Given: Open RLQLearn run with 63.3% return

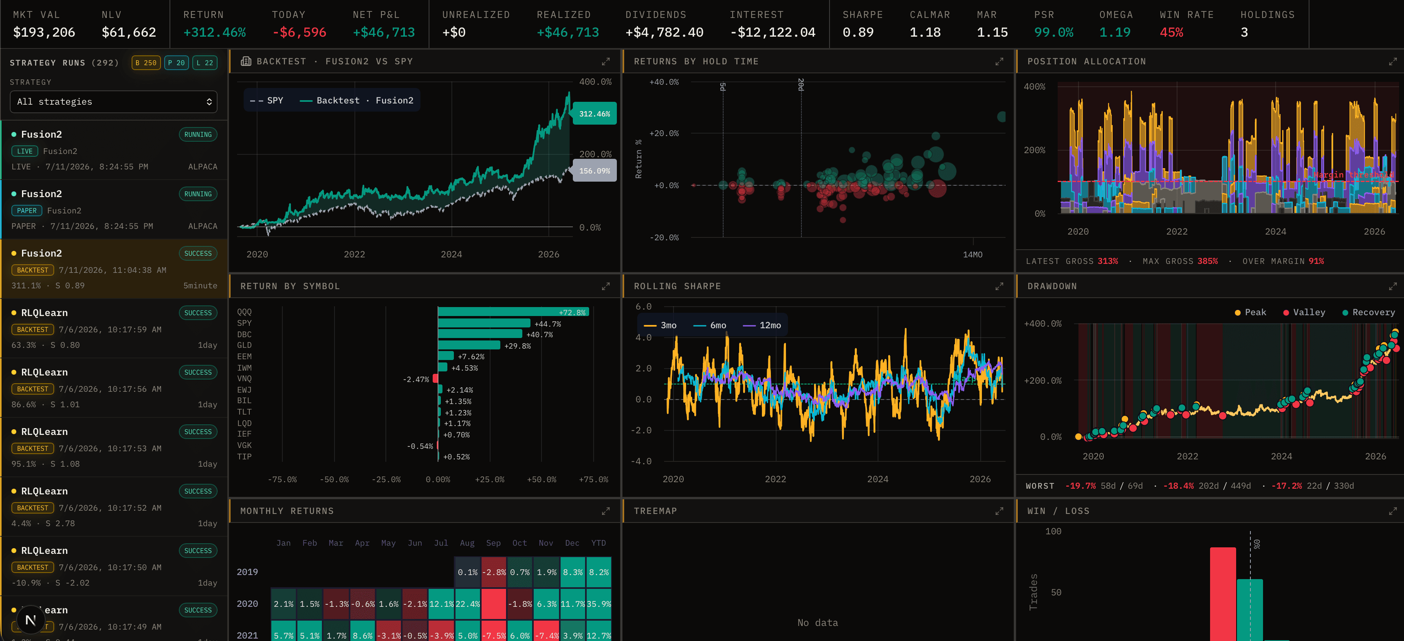Looking at the screenshot, I should [x=114, y=328].
